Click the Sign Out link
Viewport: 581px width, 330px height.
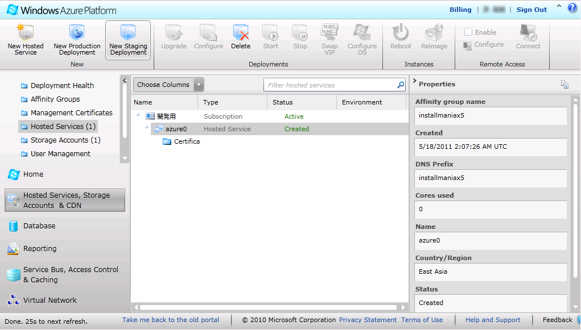[x=531, y=10]
